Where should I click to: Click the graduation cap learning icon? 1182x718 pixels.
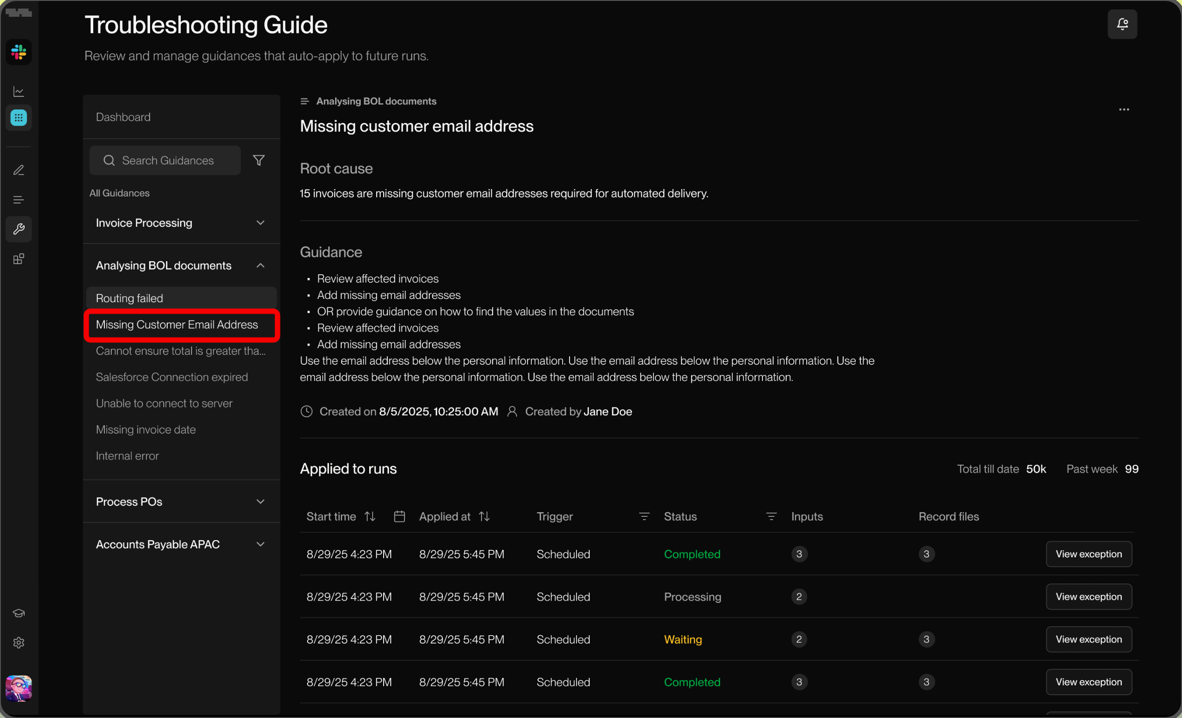tap(19, 613)
